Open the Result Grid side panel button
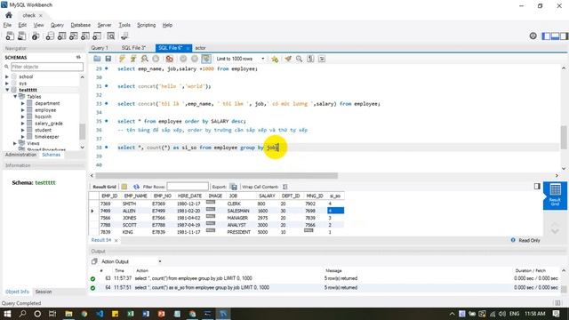This screenshot has height=320, width=569. (x=555, y=196)
